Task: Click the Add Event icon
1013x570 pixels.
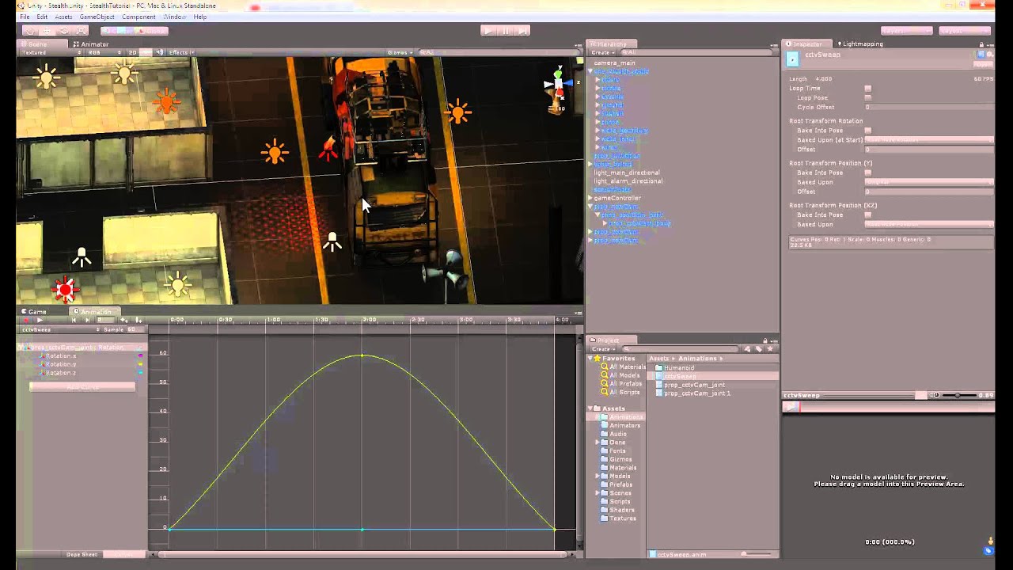Action: [x=138, y=320]
